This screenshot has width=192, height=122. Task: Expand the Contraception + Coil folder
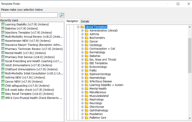click(82, 49)
